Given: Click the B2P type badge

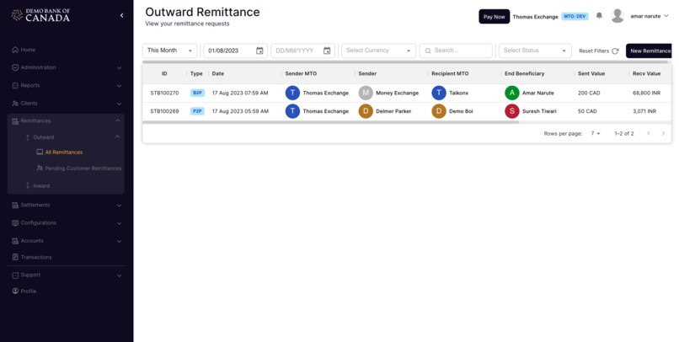Looking at the screenshot, I should point(197,93).
